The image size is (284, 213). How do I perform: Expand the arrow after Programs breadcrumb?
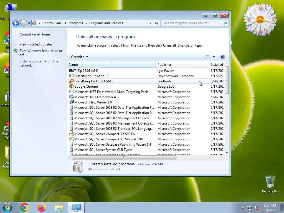point(86,23)
